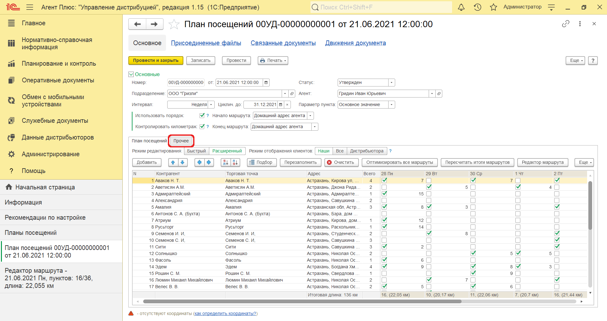
Task: Open favorites star in title bar
Action: (494, 7)
